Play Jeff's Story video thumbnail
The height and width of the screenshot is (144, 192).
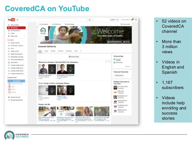66,111
